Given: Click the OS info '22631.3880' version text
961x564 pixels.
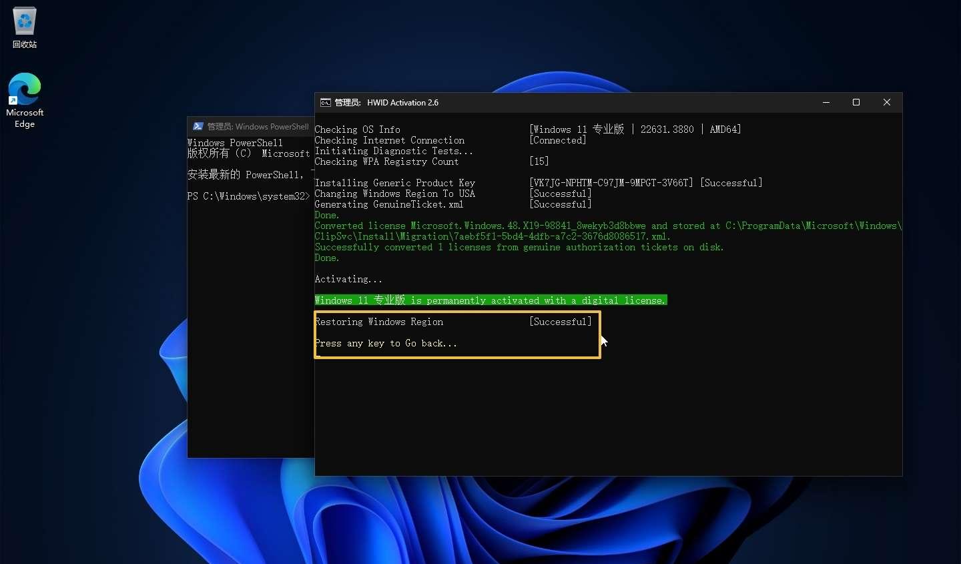Looking at the screenshot, I should tap(667, 129).
